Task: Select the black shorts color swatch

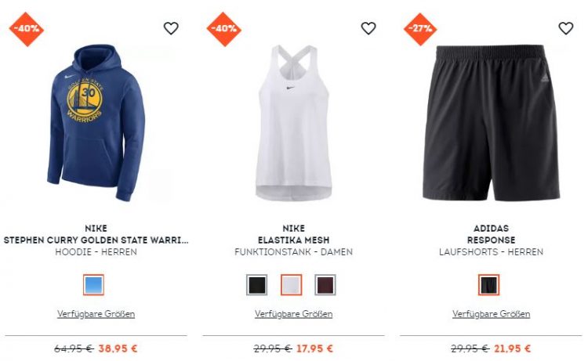Action: click(488, 285)
